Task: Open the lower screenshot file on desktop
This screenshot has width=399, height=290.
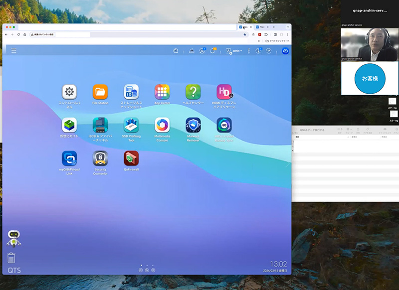Action: (394, 114)
